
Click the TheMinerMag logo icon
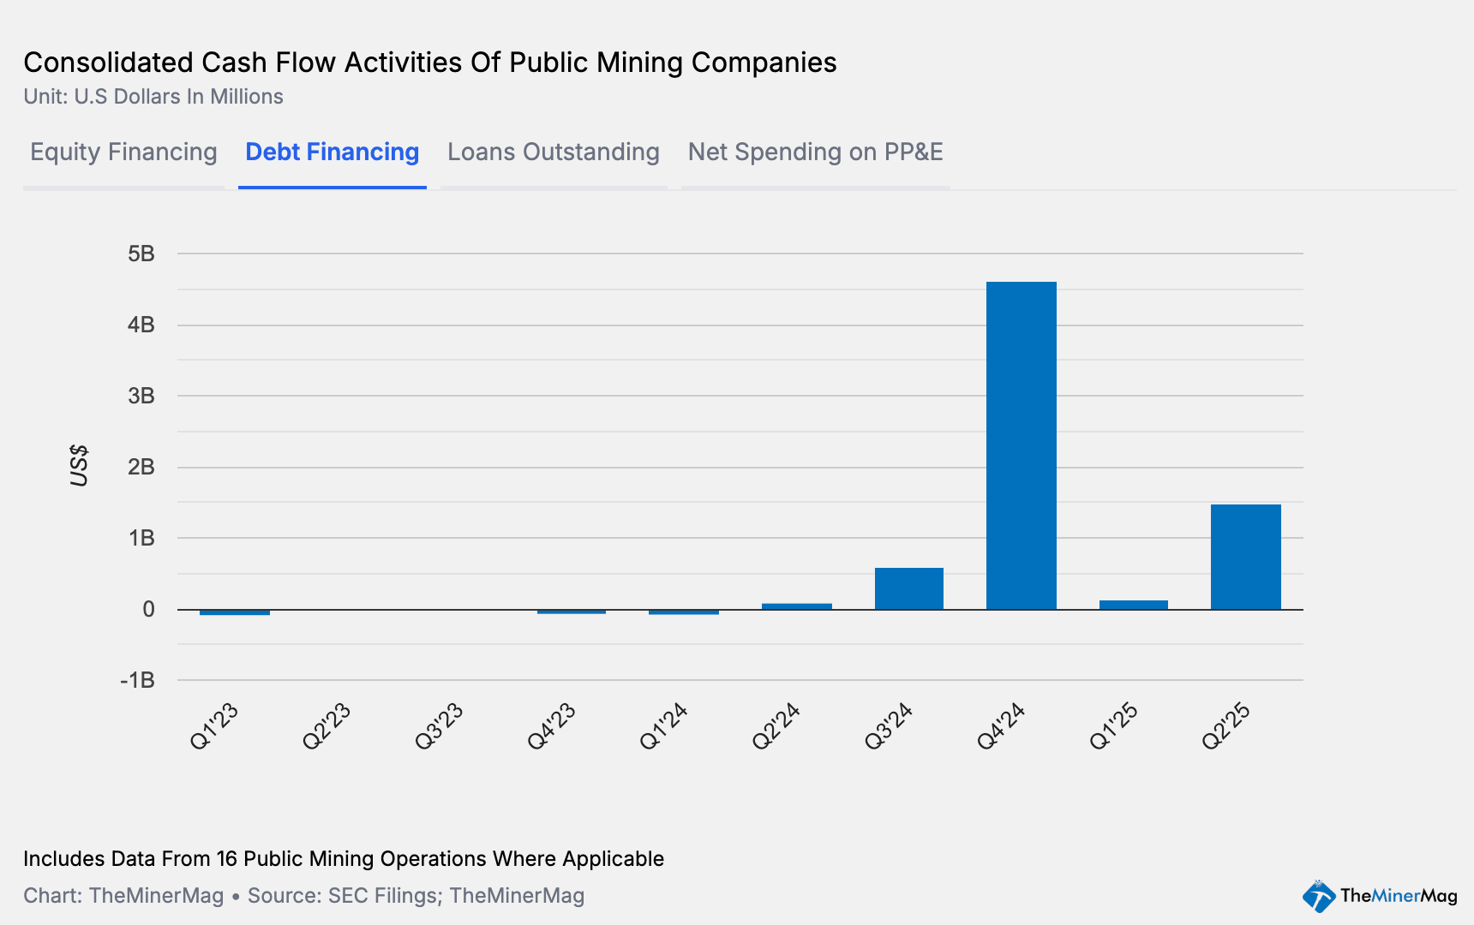coord(1318,896)
